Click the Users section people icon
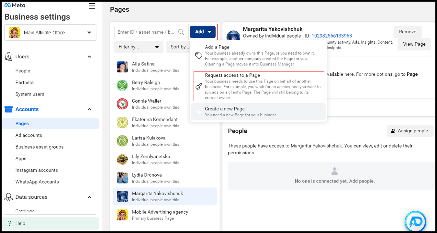This screenshot has height=233, width=437. (x=8, y=57)
